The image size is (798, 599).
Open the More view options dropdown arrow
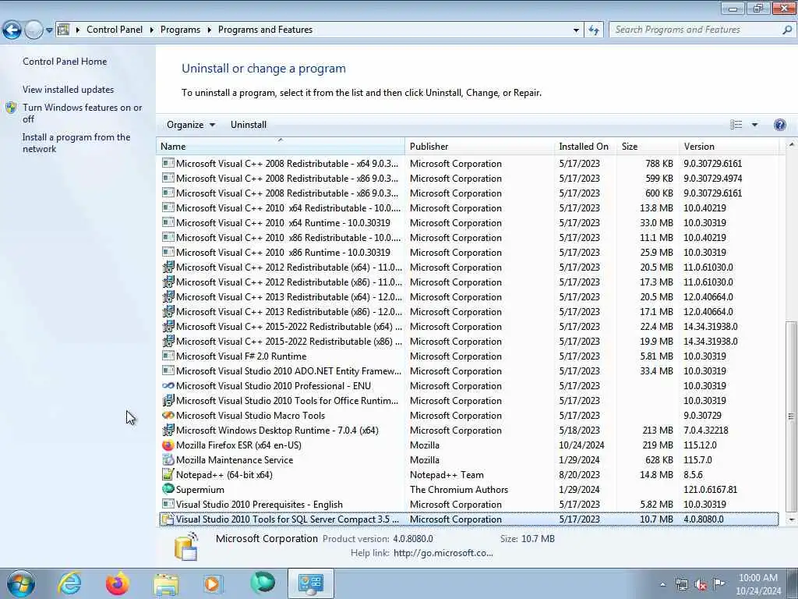tap(754, 125)
